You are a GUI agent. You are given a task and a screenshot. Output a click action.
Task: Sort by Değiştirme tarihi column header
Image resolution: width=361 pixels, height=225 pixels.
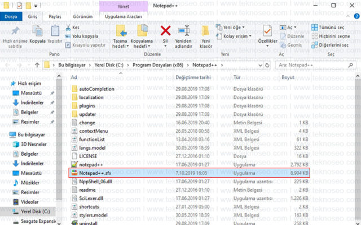pos(193,78)
